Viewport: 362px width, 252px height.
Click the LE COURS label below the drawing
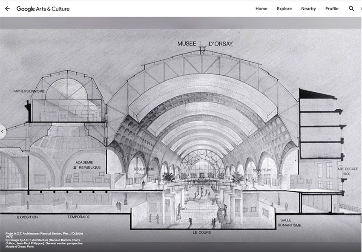(201, 232)
